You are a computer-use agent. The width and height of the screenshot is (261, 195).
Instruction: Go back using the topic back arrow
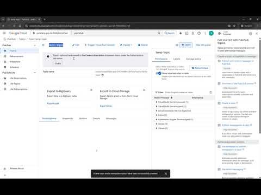point(43,45)
